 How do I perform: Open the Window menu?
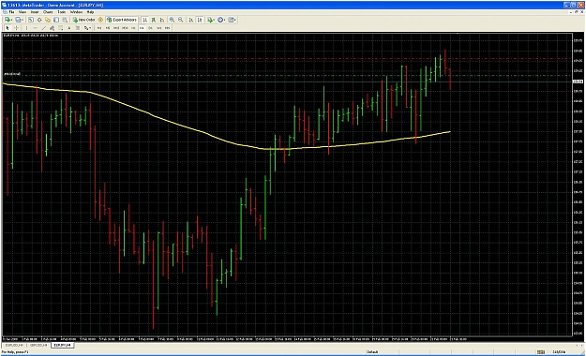(x=76, y=12)
